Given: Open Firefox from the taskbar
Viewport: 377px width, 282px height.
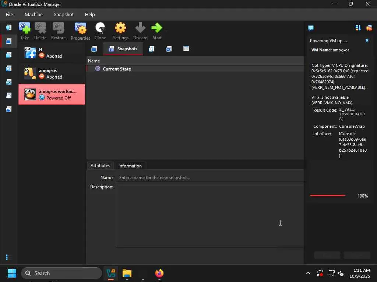Looking at the screenshot, I should [159, 273].
